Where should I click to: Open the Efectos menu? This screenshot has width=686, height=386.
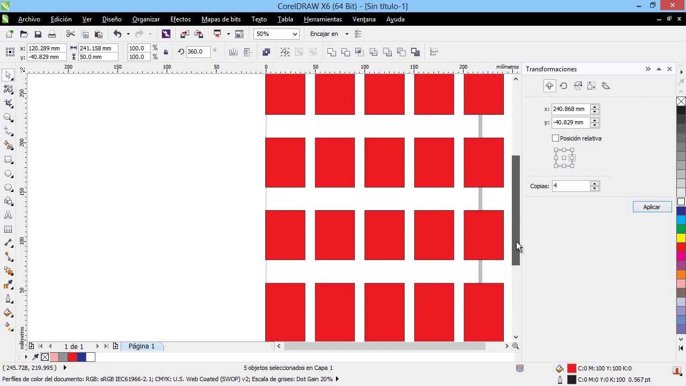[181, 19]
